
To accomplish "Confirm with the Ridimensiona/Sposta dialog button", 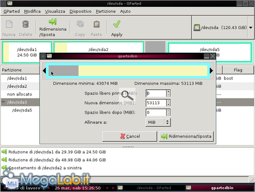I will coord(186,136).
